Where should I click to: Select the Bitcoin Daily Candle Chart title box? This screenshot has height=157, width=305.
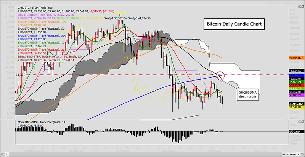pos(234,24)
